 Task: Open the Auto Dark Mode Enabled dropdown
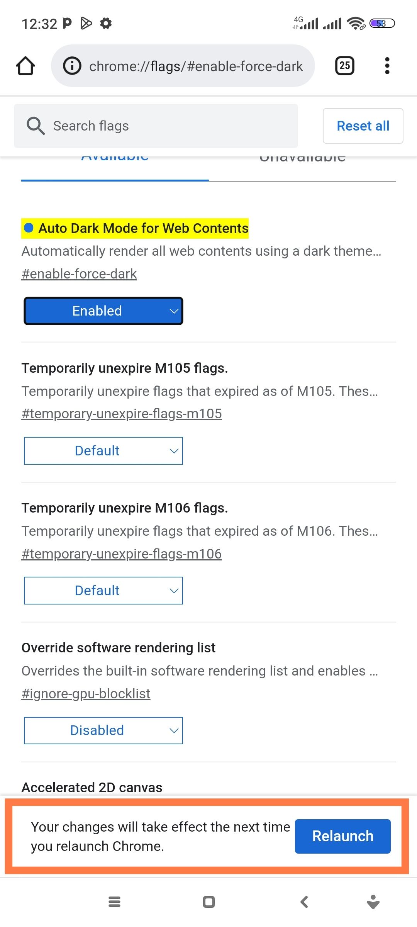tap(103, 311)
